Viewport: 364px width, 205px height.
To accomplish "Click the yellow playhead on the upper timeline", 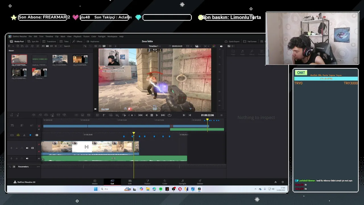I will click(207, 120).
